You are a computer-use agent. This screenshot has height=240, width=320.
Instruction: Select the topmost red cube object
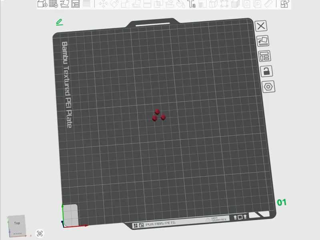(x=157, y=112)
